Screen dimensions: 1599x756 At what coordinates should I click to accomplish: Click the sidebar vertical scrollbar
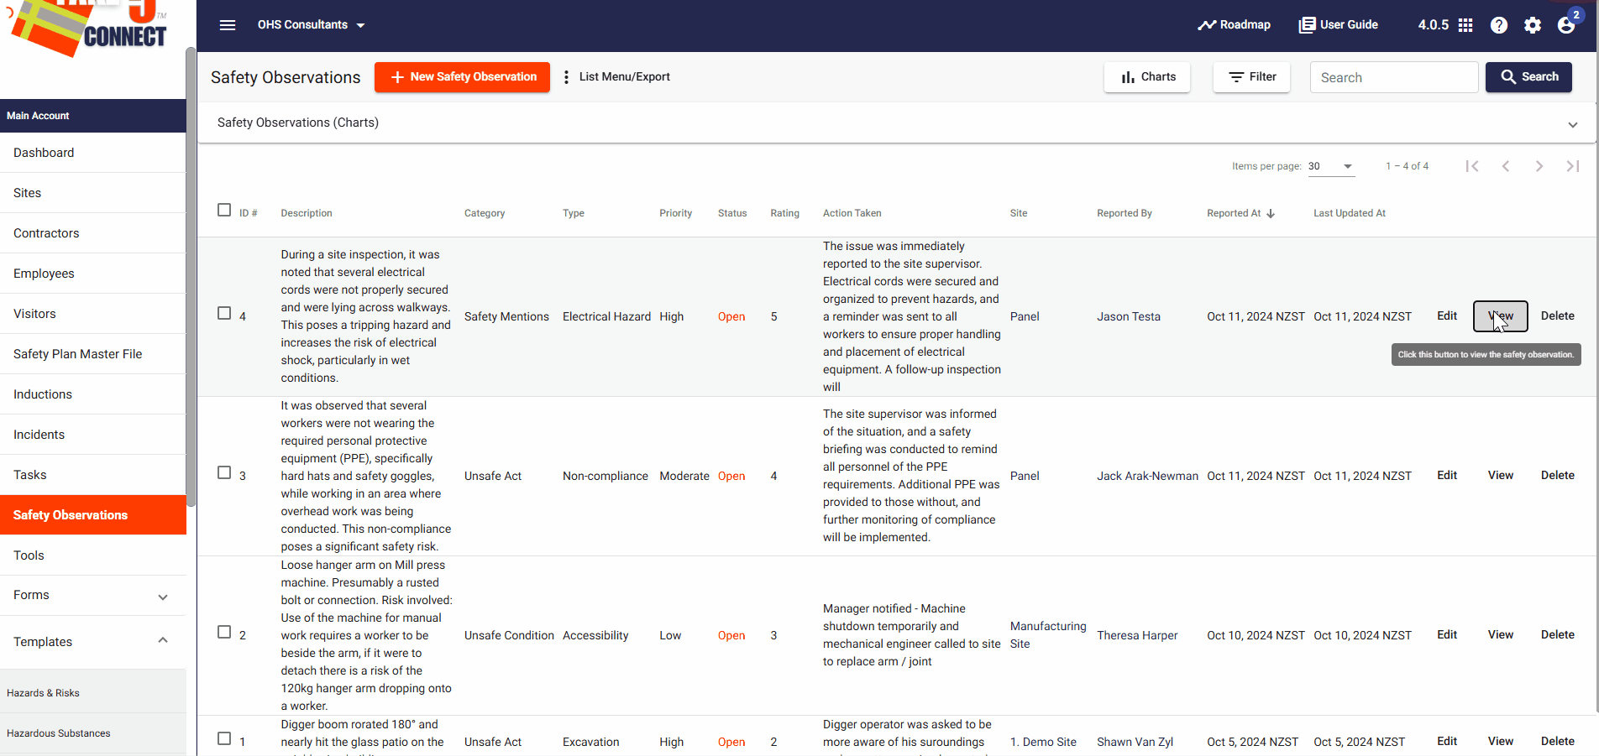pos(191,277)
